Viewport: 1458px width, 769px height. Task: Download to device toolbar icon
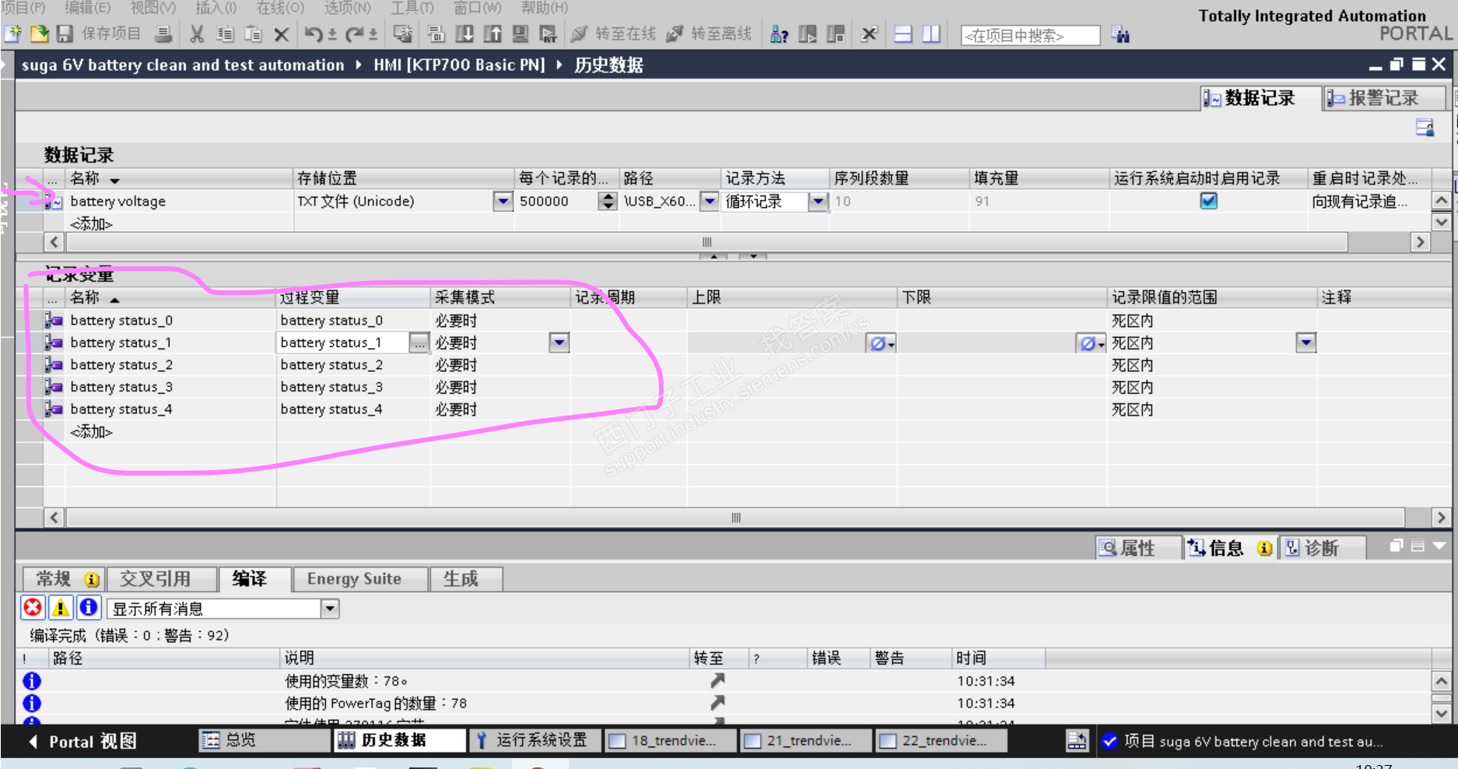point(464,34)
